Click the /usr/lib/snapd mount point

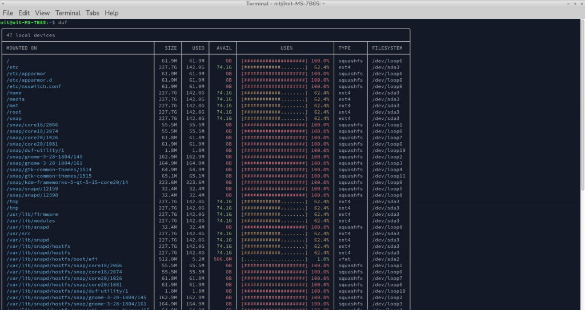27,227
